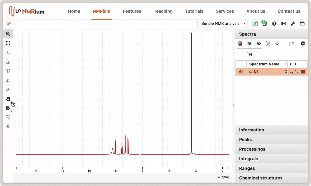Image resolution: width=311 pixels, height=186 pixels.
Task: Select the zoom-in magnifier tool
Action: point(8,34)
